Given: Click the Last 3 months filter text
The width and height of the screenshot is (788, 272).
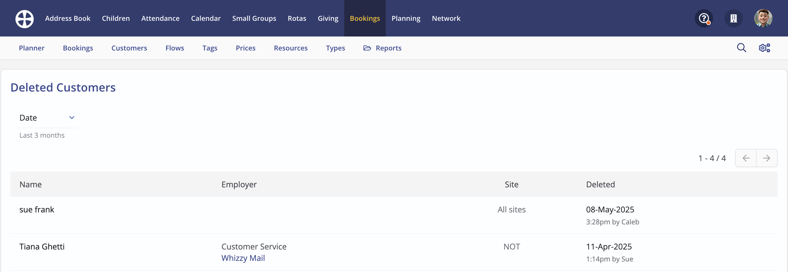Looking at the screenshot, I should pyautogui.click(x=42, y=135).
